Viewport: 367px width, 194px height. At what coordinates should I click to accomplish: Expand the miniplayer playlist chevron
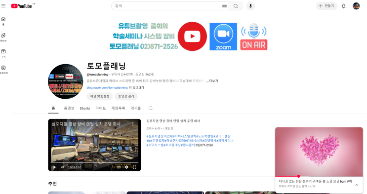click(x=357, y=185)
